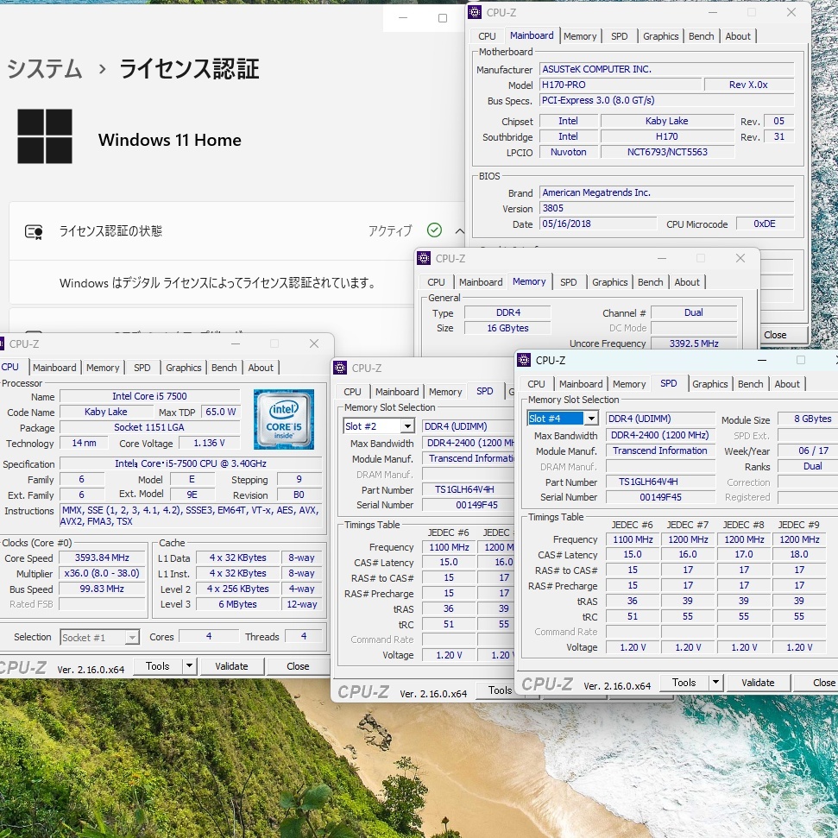The image size is (838, 838).
Task: Click CPU-Z icon in Slot #2 window title bar
Action: (x=341, y=369)
